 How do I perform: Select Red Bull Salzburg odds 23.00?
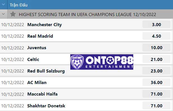(156, 71)
